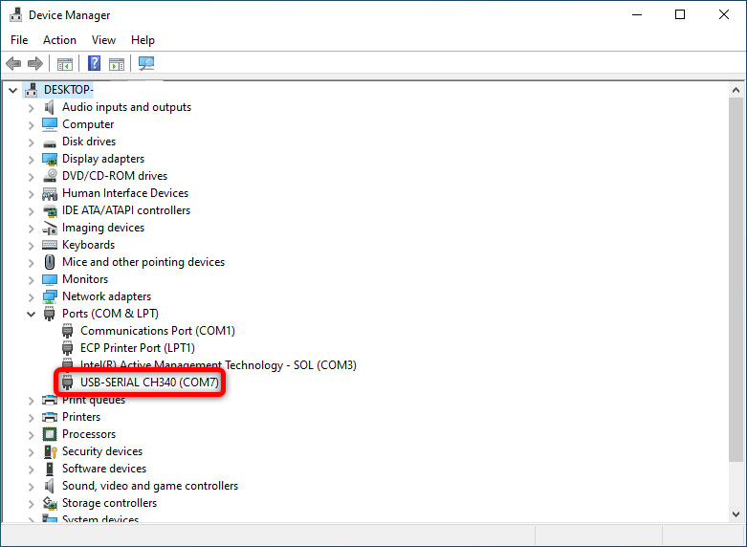Screen dimensions: 747x547
Task: Open the View menu
Action: coord(103,40)
